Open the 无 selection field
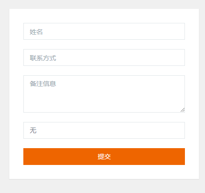205x193 pixels. coord(104,130)
